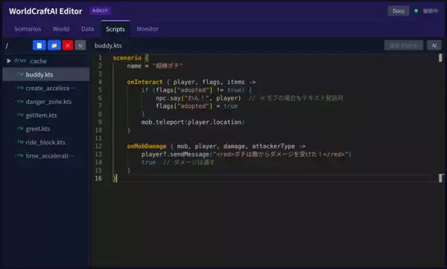Open the Data tab
The width and height of the screenshot is (447, 269).
[87, 29]
